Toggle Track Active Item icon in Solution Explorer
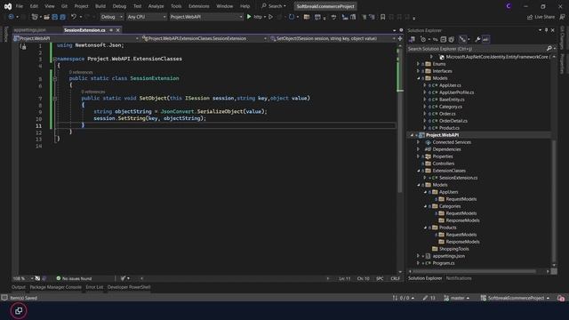 pos(462,39)
